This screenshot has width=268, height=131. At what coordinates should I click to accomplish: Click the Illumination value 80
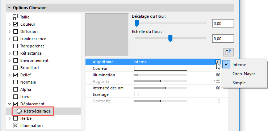(x=218, y=75)
